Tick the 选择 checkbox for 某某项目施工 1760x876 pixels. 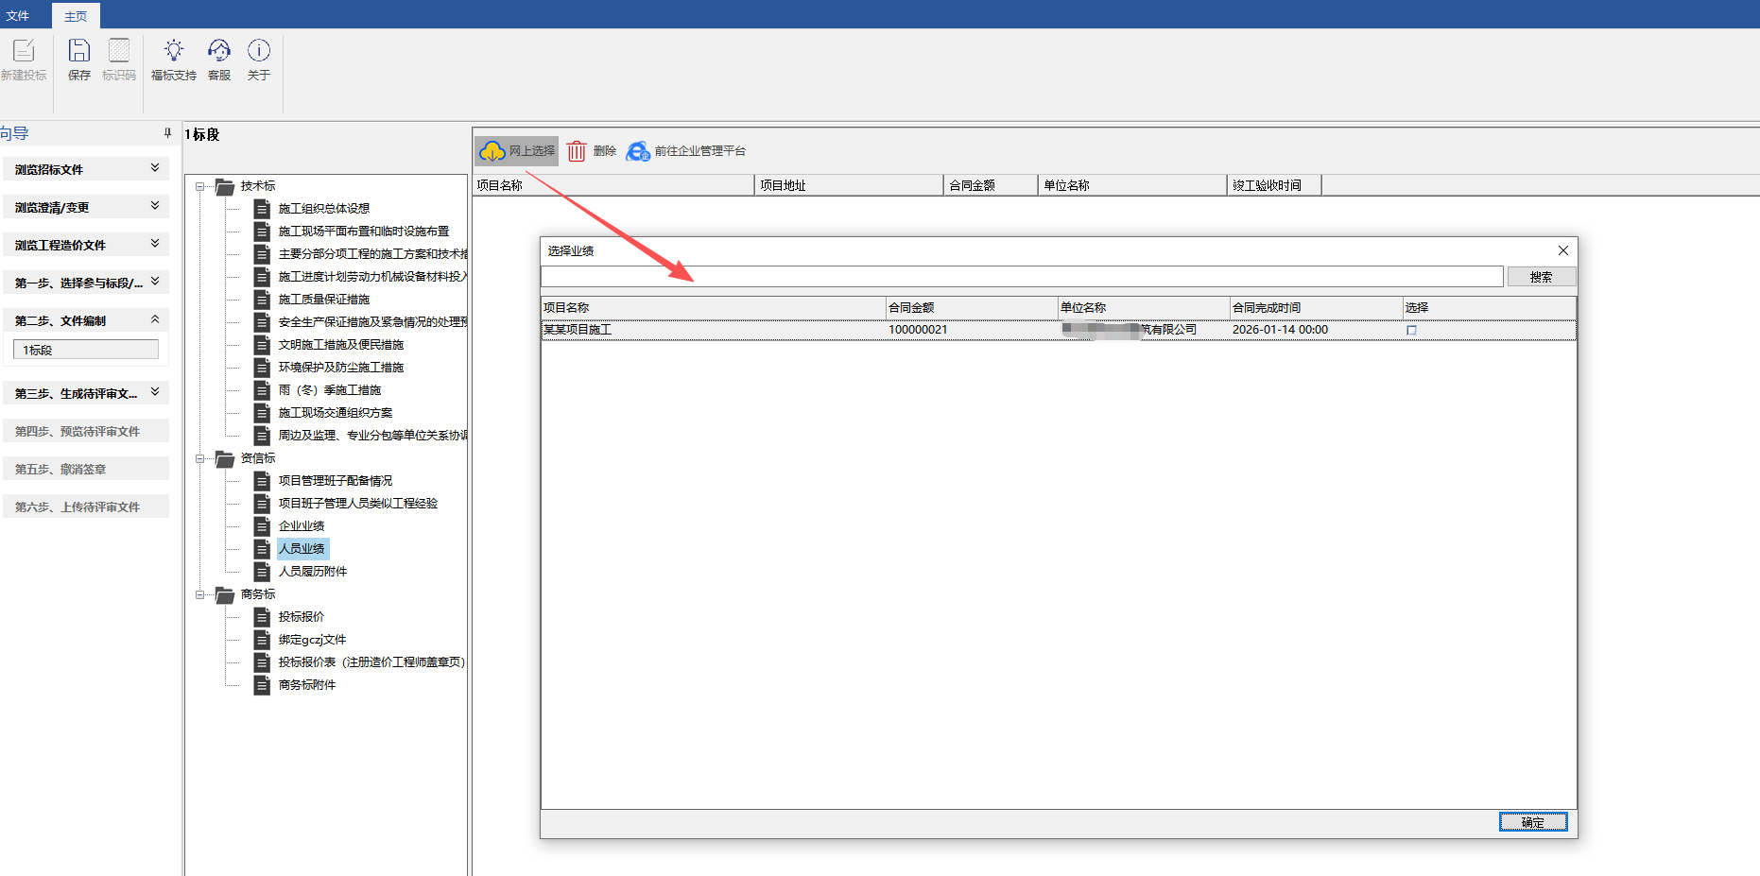[1411, 330]
